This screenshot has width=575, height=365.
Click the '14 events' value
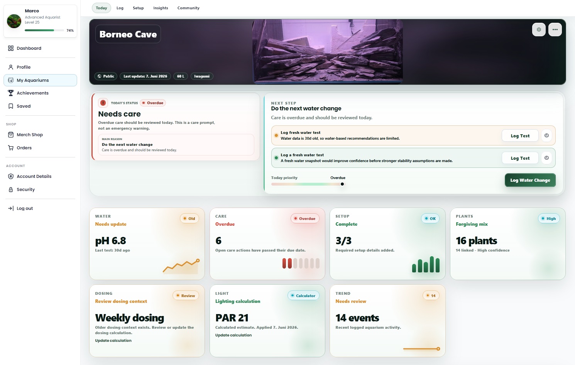[357, 318]
